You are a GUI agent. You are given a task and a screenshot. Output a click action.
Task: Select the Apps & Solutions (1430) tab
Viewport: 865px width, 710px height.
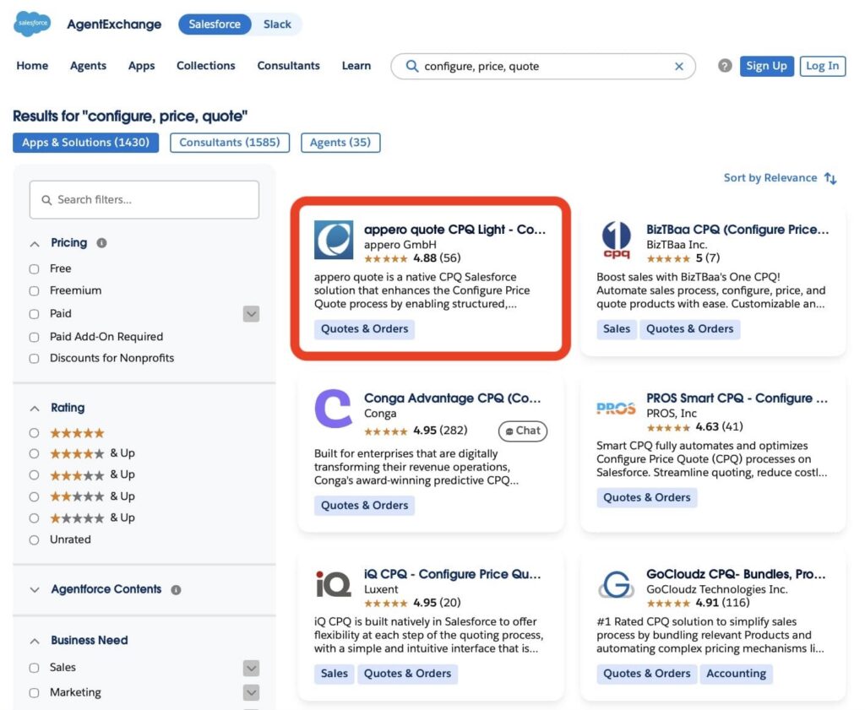point(85,142)
